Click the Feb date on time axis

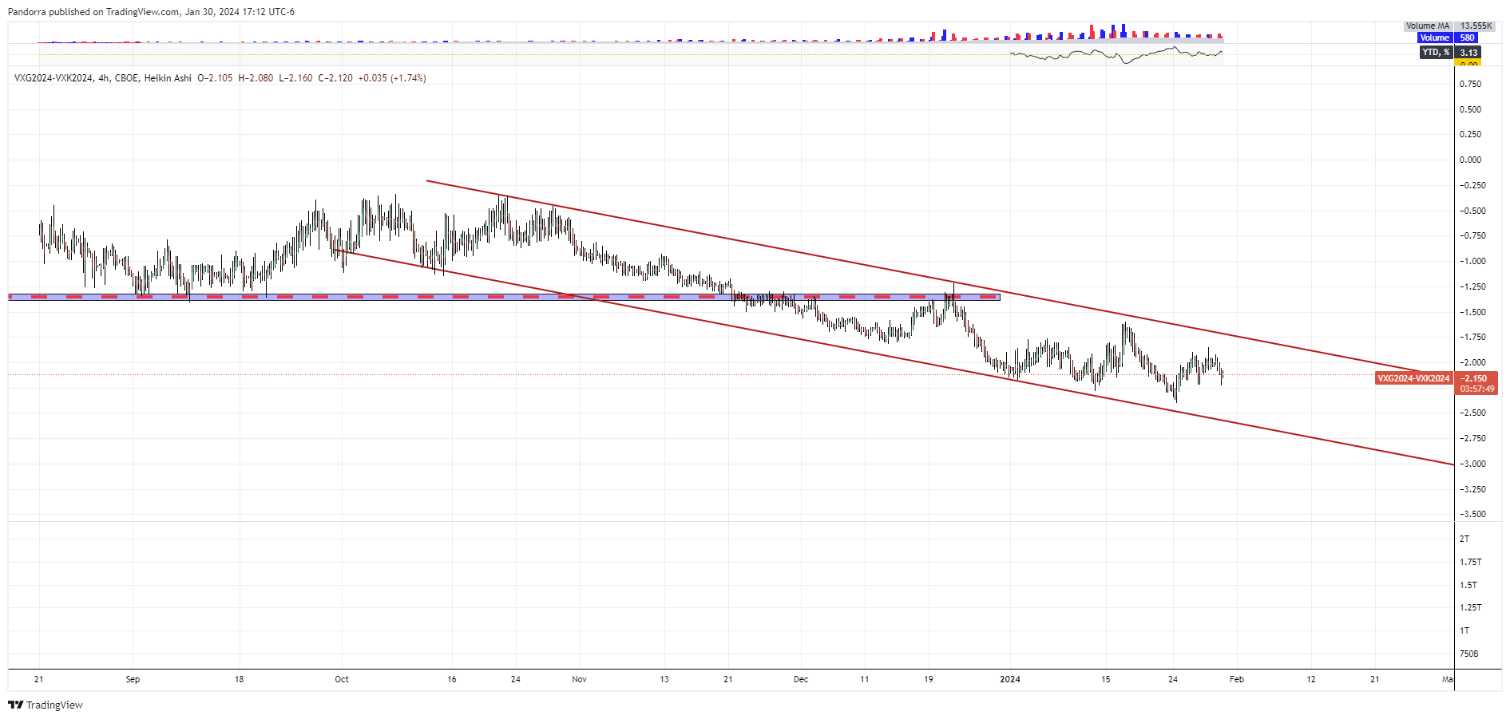click(1237, 679)
